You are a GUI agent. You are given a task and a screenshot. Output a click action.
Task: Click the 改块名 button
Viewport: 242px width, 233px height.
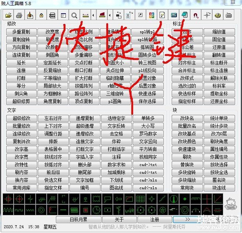(187, 119)
